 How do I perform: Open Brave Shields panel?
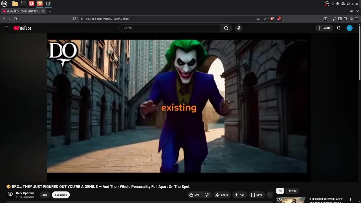pos(272,19)
